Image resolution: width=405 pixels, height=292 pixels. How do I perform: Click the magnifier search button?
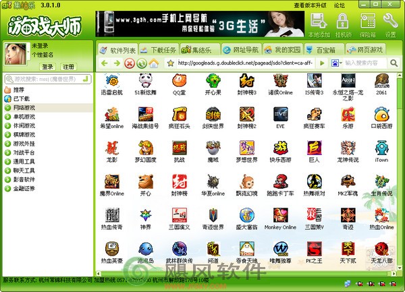[x=394, y=63]
